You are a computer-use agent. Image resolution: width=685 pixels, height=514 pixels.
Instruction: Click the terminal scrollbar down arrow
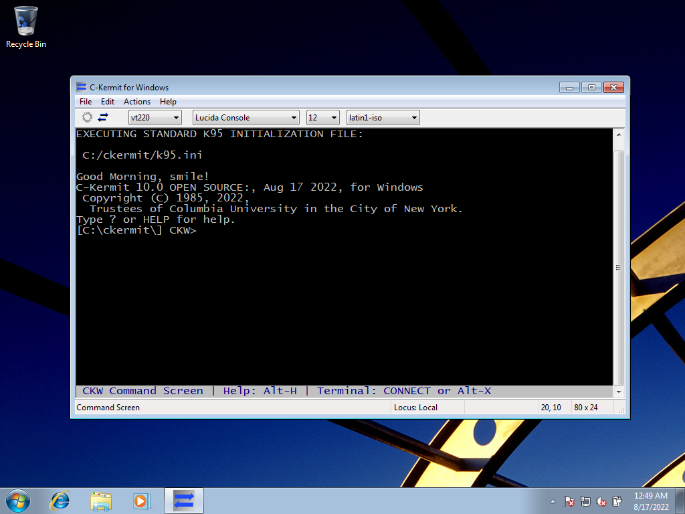pos(619,392)
